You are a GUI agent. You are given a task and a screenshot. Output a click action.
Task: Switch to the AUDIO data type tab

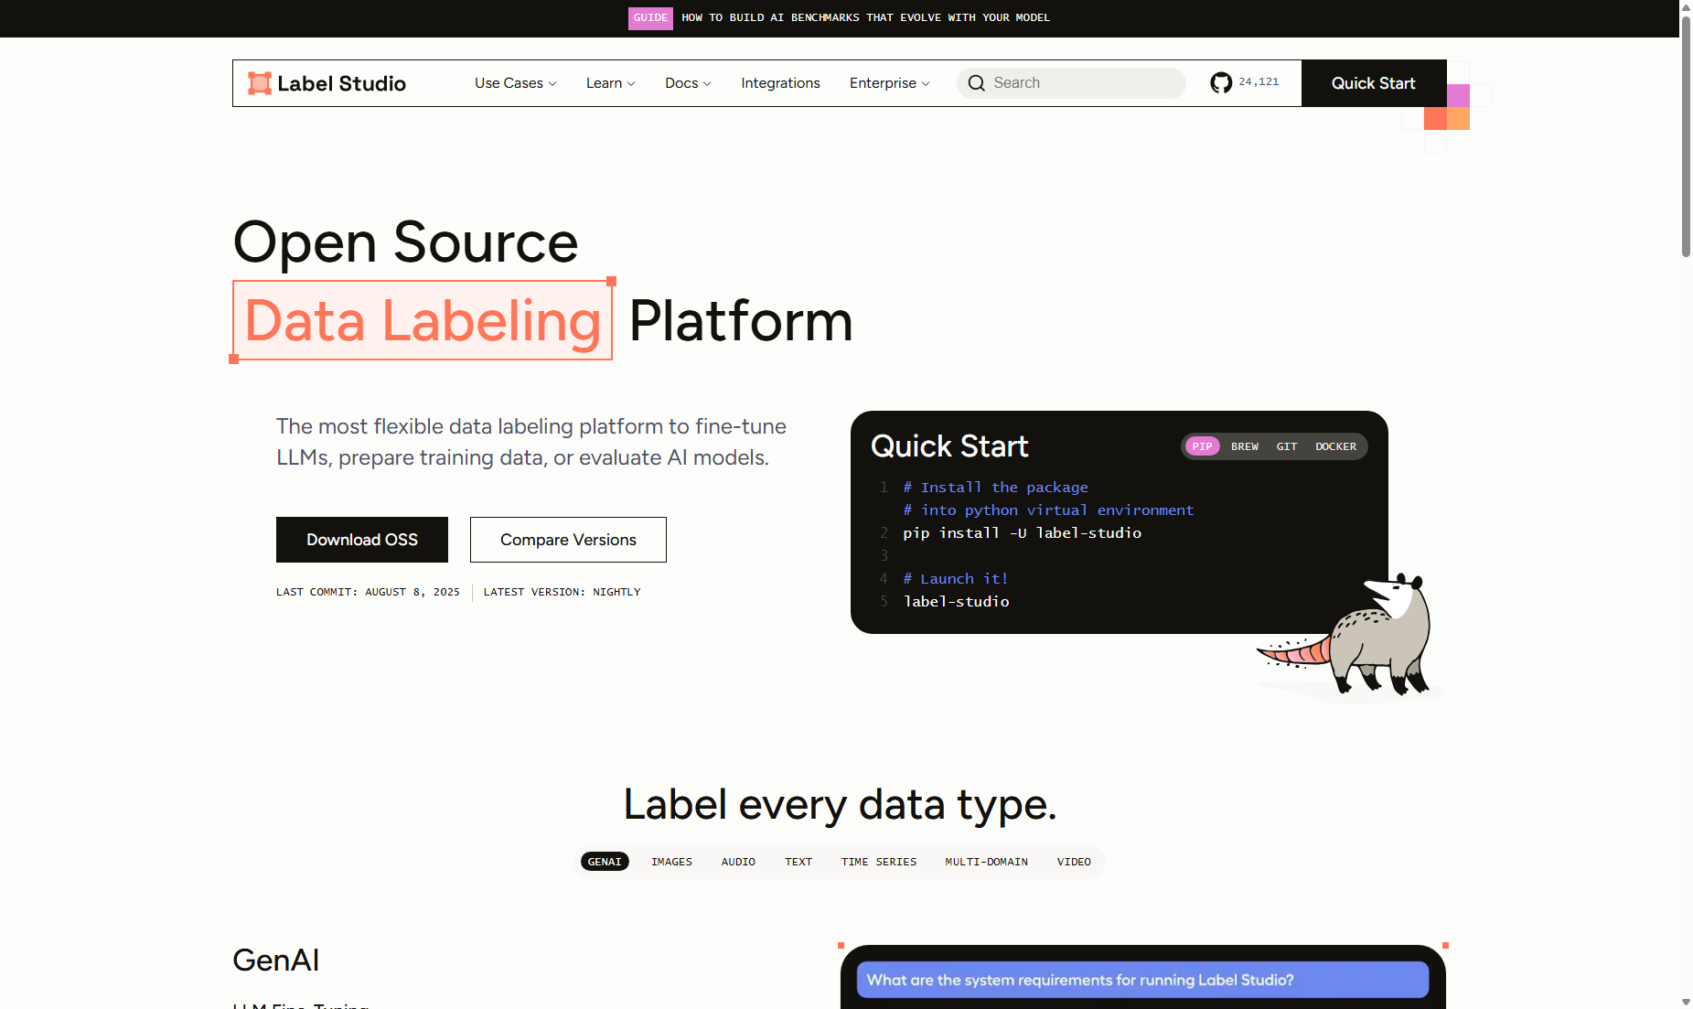click(x=738, y=862)
